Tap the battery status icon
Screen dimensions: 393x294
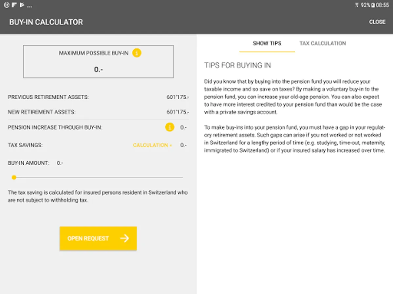click(373, 5)
